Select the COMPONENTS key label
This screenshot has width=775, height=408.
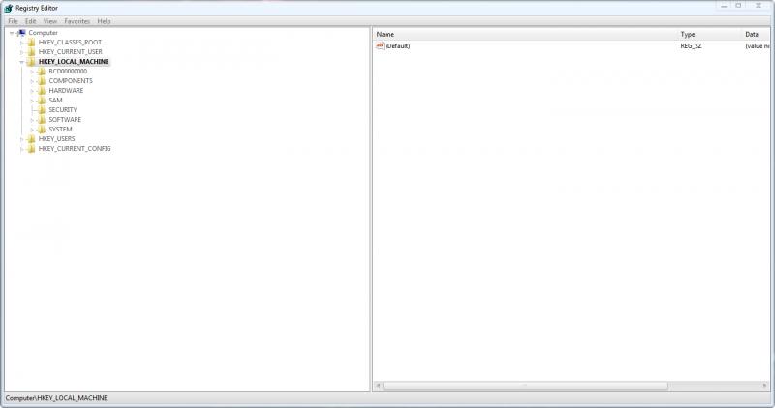point(71,81)
